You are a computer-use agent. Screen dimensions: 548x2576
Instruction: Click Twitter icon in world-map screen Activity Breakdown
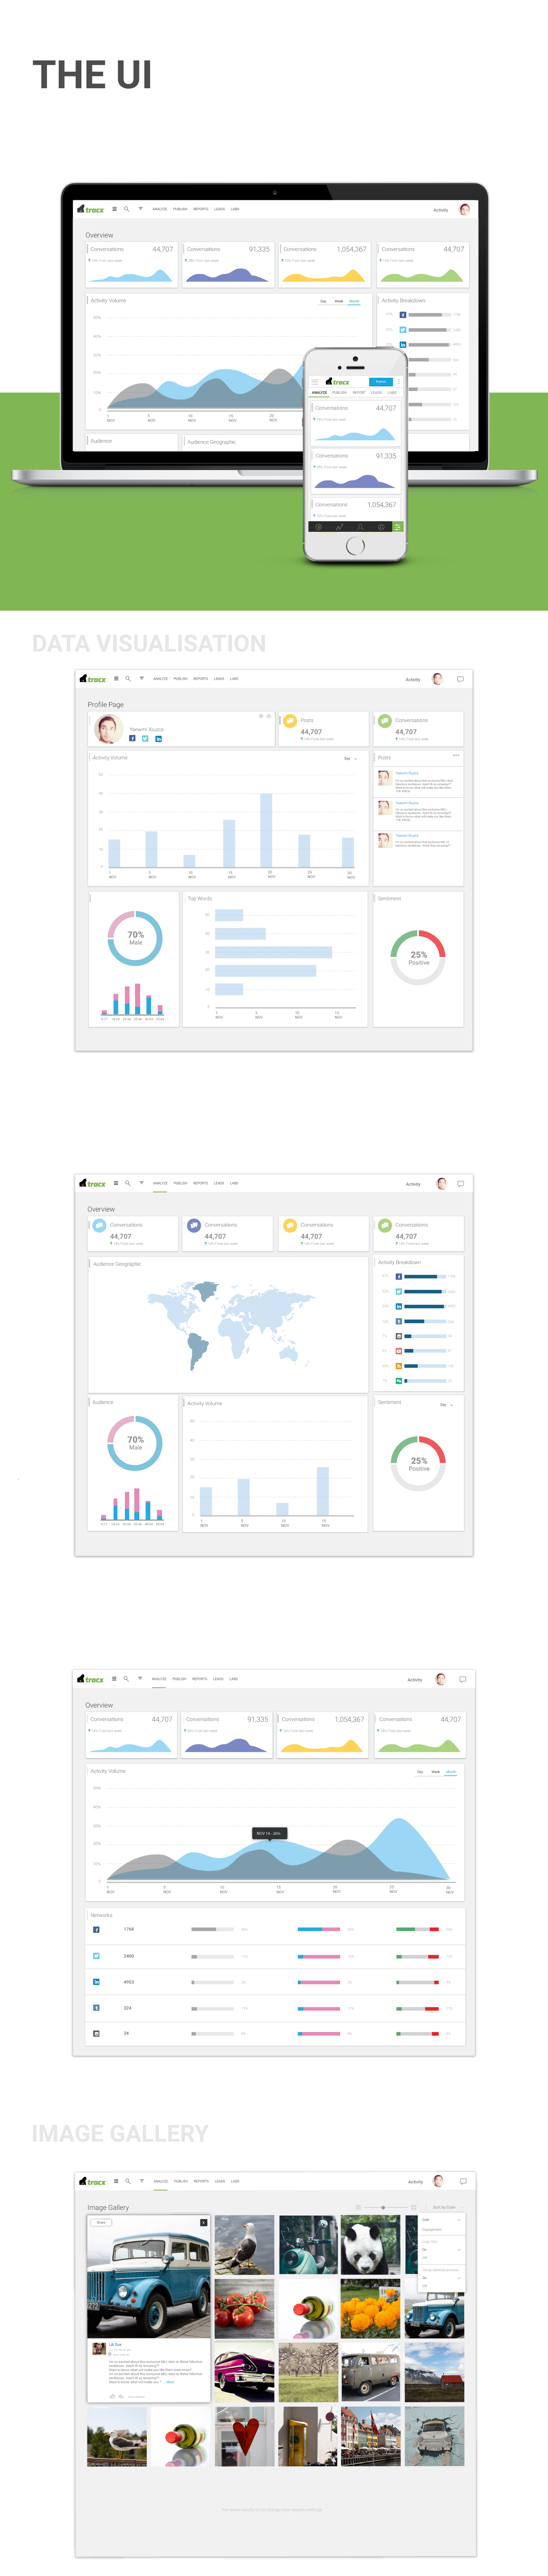point(399,1292)
